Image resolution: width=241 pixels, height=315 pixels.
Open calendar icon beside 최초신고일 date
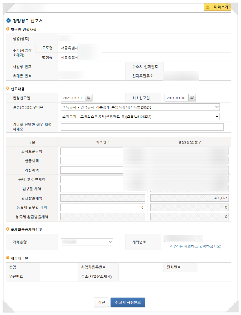pyautogui.click(x=192, y=98)
